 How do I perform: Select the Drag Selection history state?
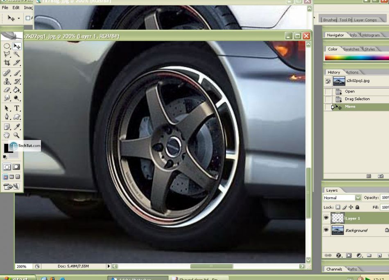[356, 99]
